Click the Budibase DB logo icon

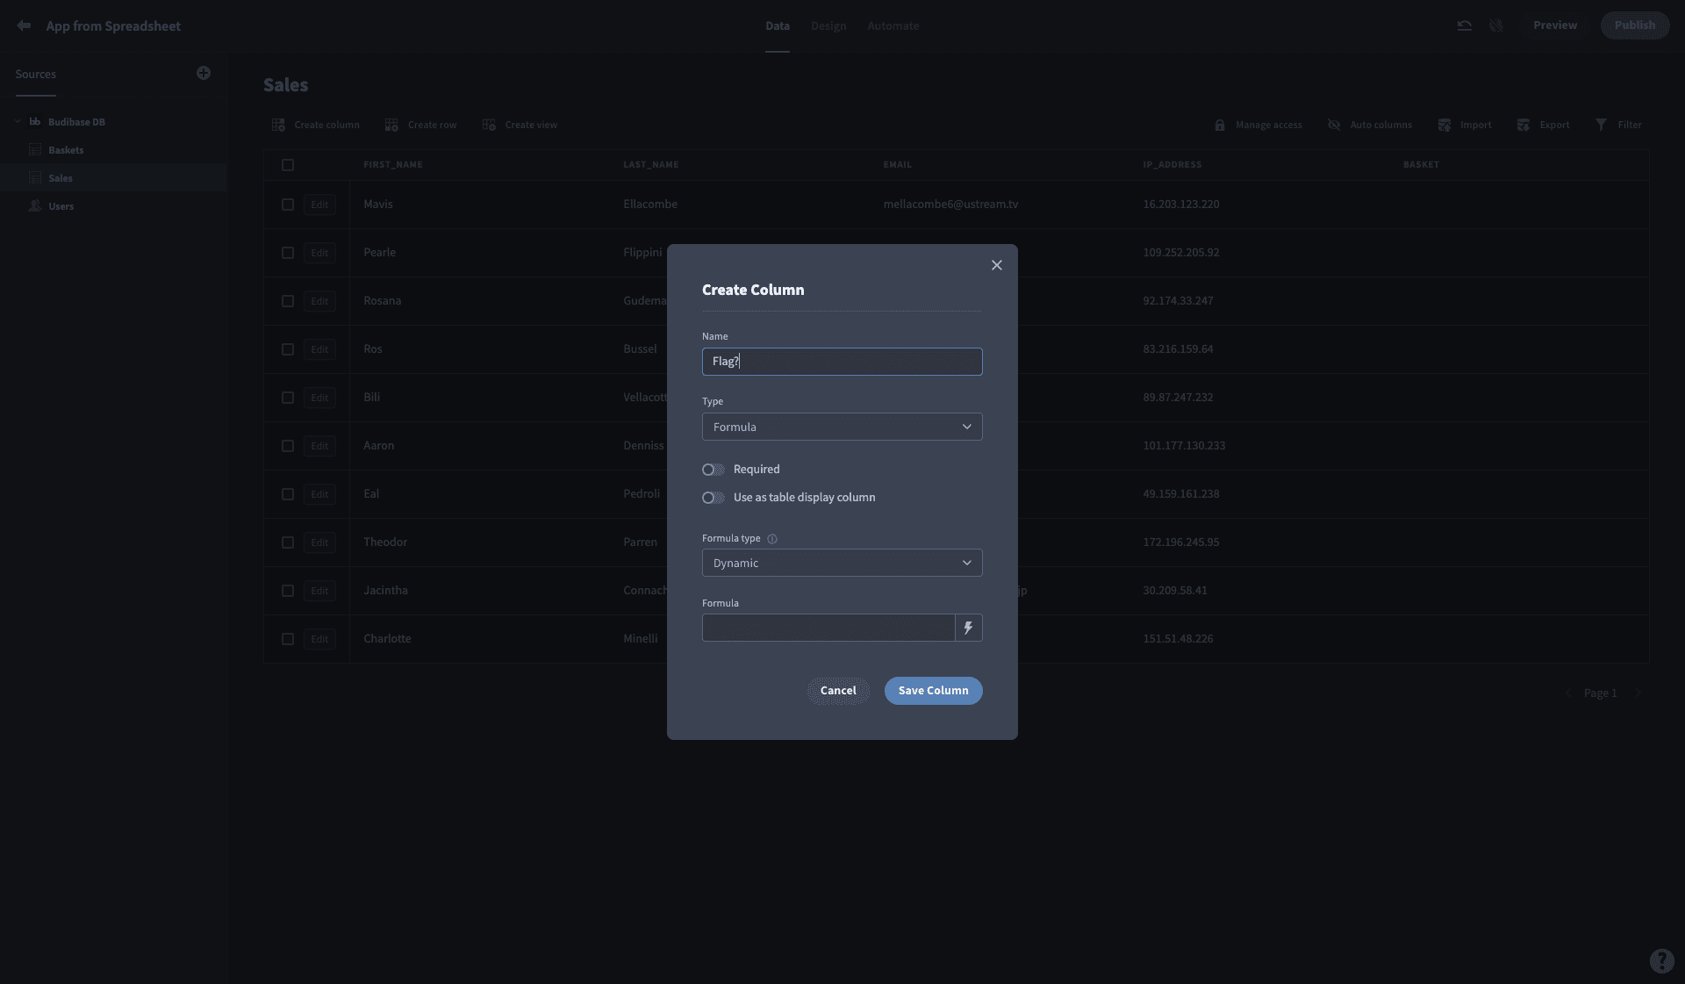pos(35,121)
